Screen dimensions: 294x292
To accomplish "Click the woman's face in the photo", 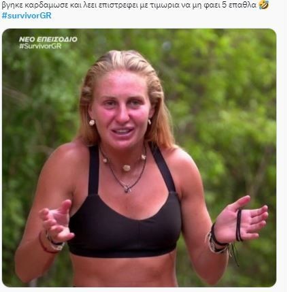I will (x=121, y=110).
